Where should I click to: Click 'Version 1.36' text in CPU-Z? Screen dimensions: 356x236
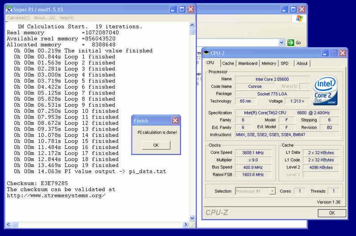click(x=328, y=202)
